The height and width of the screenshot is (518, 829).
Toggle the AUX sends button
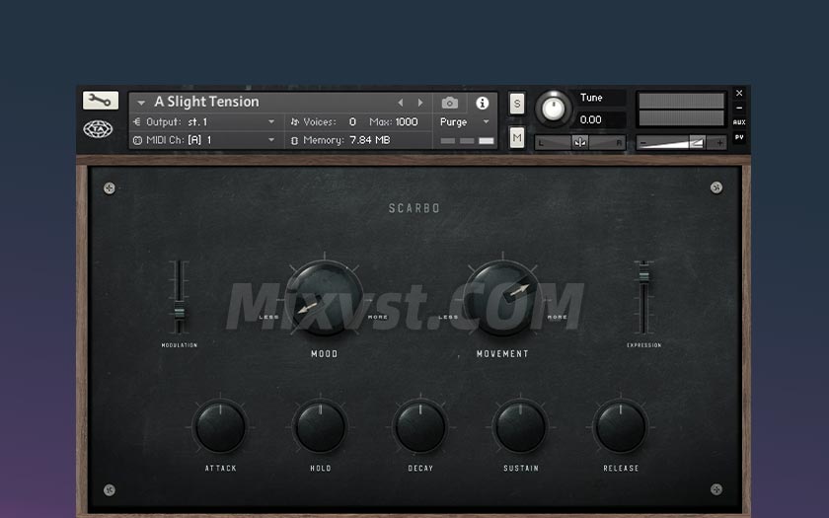click(739, 122)
